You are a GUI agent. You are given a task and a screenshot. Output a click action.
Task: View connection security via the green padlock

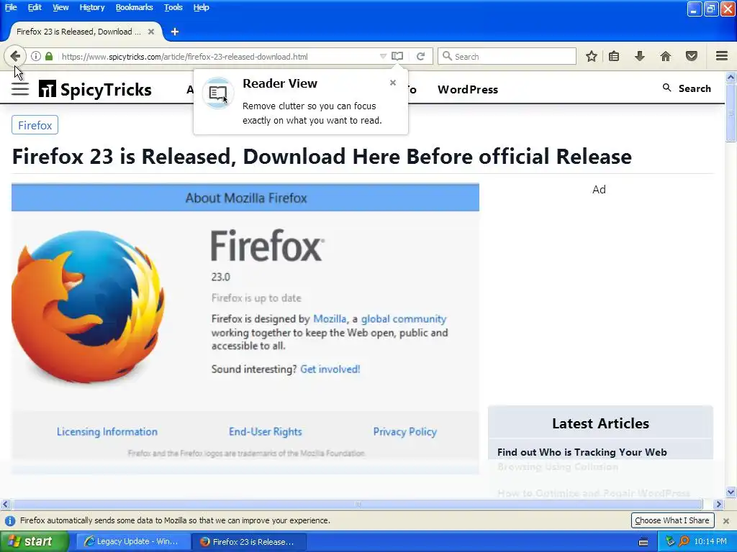click(49, 56)
